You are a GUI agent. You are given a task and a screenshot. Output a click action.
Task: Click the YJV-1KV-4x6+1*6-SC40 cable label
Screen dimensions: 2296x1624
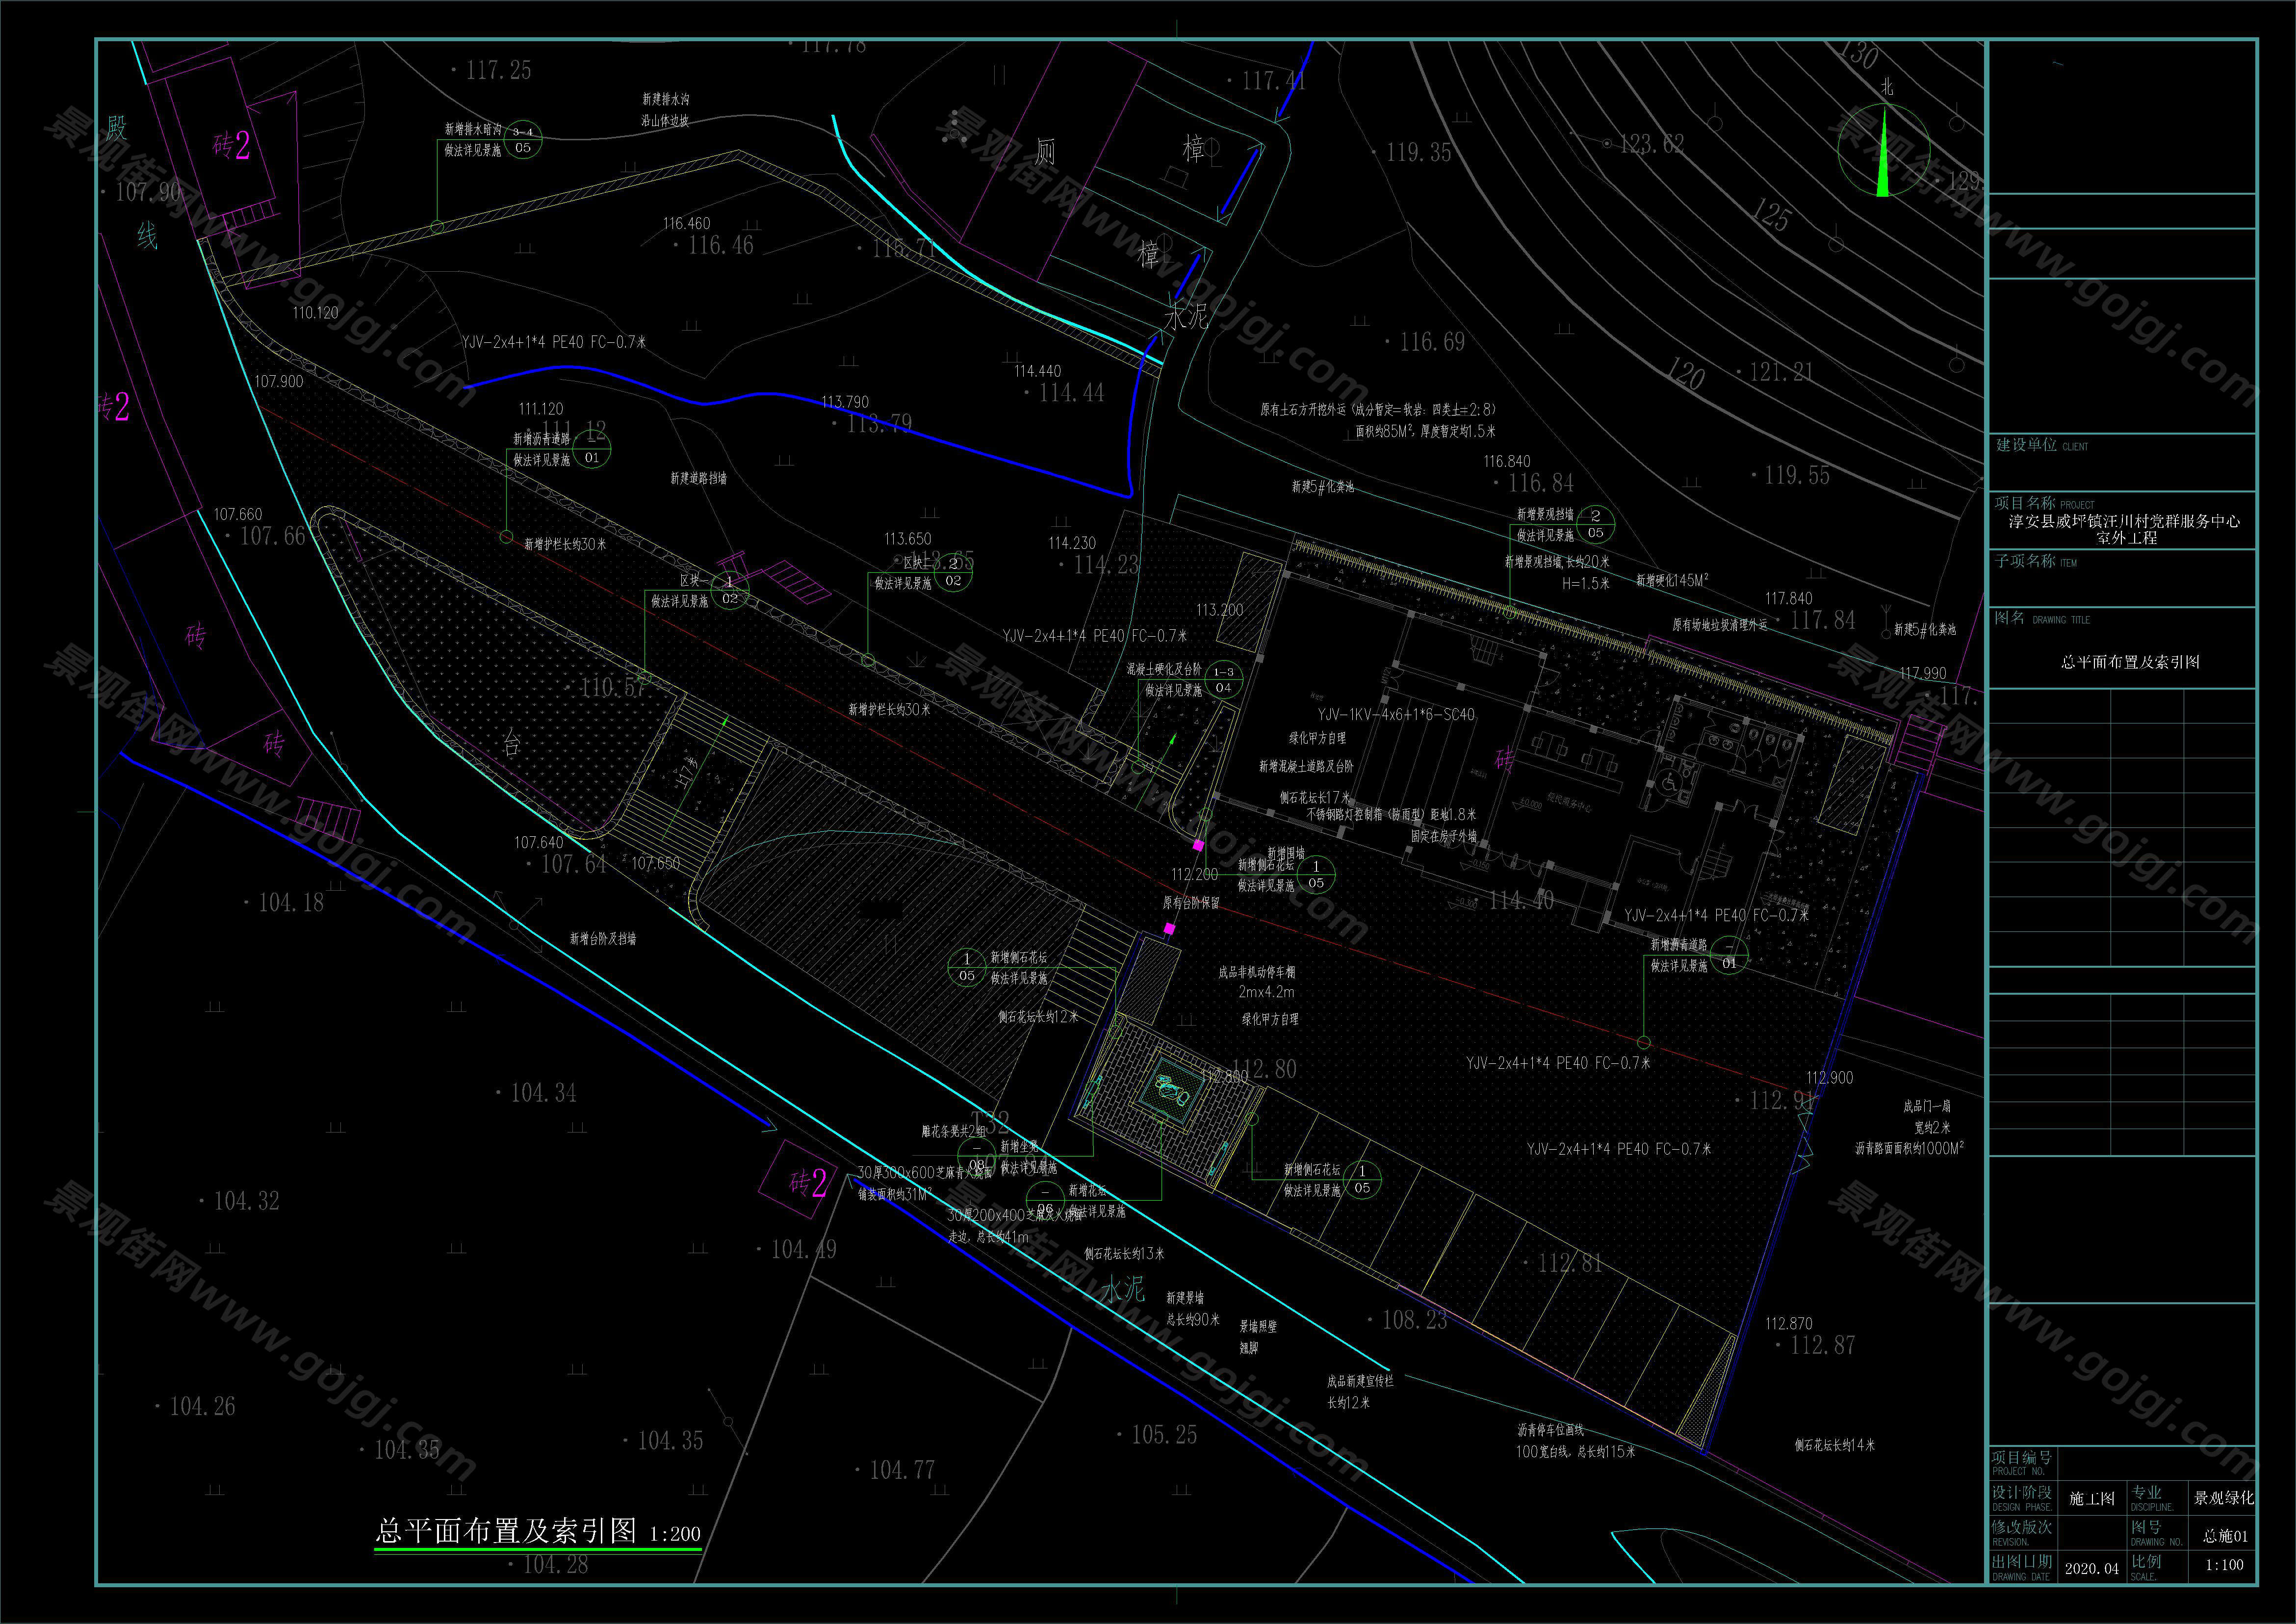click(x=1395, y=715)
